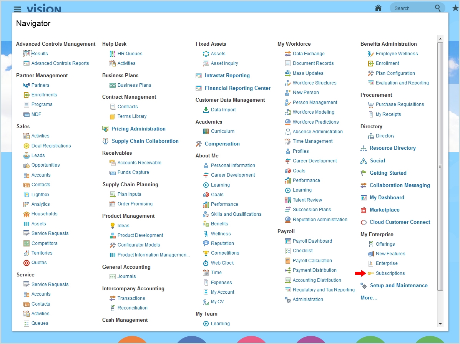This screenshot has height=344, width=460.
Task: Click the Setup and Maintenance gear icon
Action: click(364, 286)
